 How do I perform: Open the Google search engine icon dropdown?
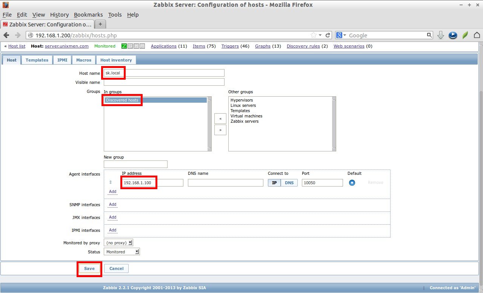coord(341,35)
